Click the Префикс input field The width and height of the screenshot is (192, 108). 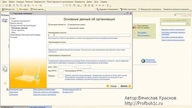[61, 76]
